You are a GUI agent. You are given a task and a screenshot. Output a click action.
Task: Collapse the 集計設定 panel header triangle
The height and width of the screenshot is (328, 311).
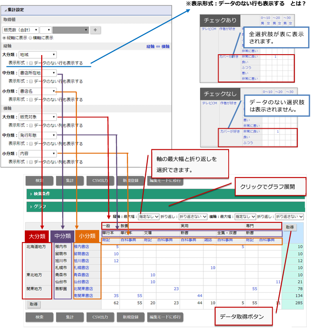pyautogui.click(x=5, y=10)
